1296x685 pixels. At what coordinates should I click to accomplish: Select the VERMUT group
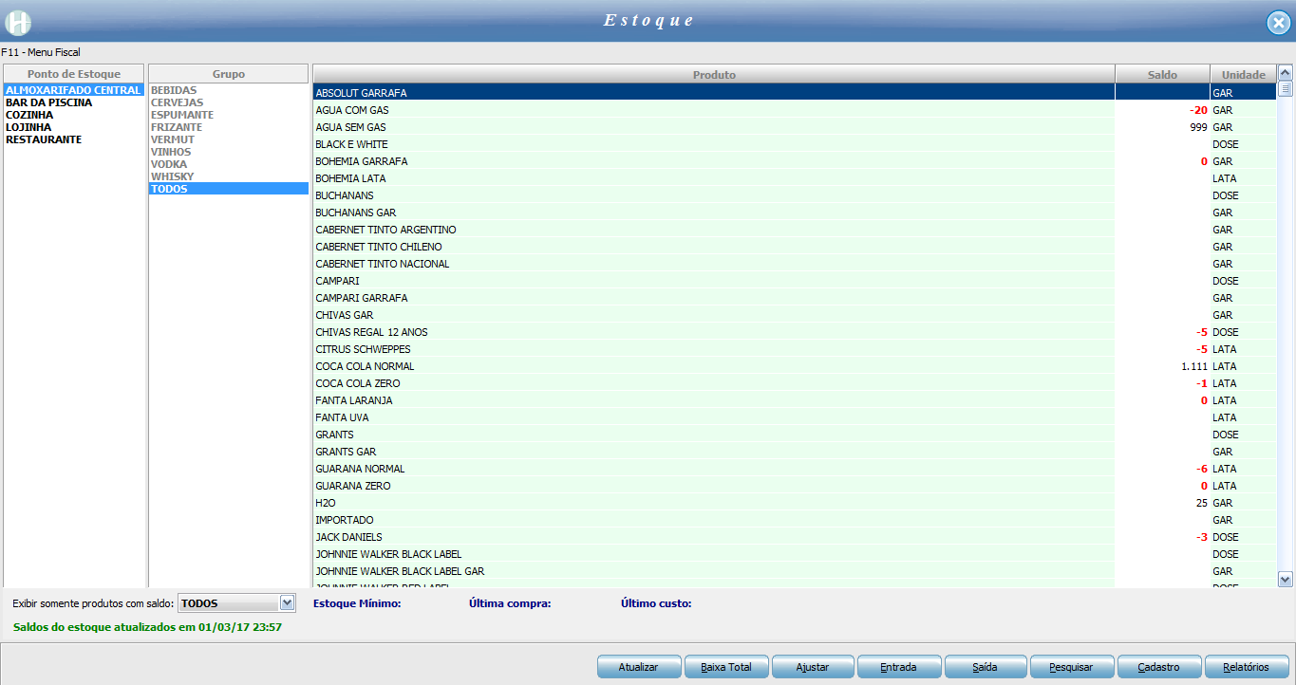[x=229, y=139]
